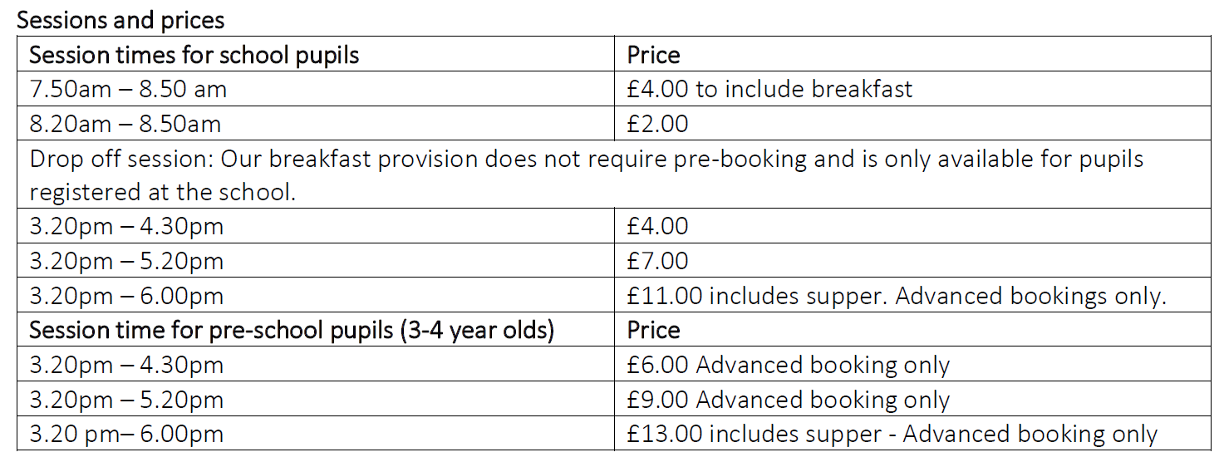Viewport: 1224px width, 462px height.
Task: Select the 'Session times for school pupils' header cell
Action: [x=315, y=54]
